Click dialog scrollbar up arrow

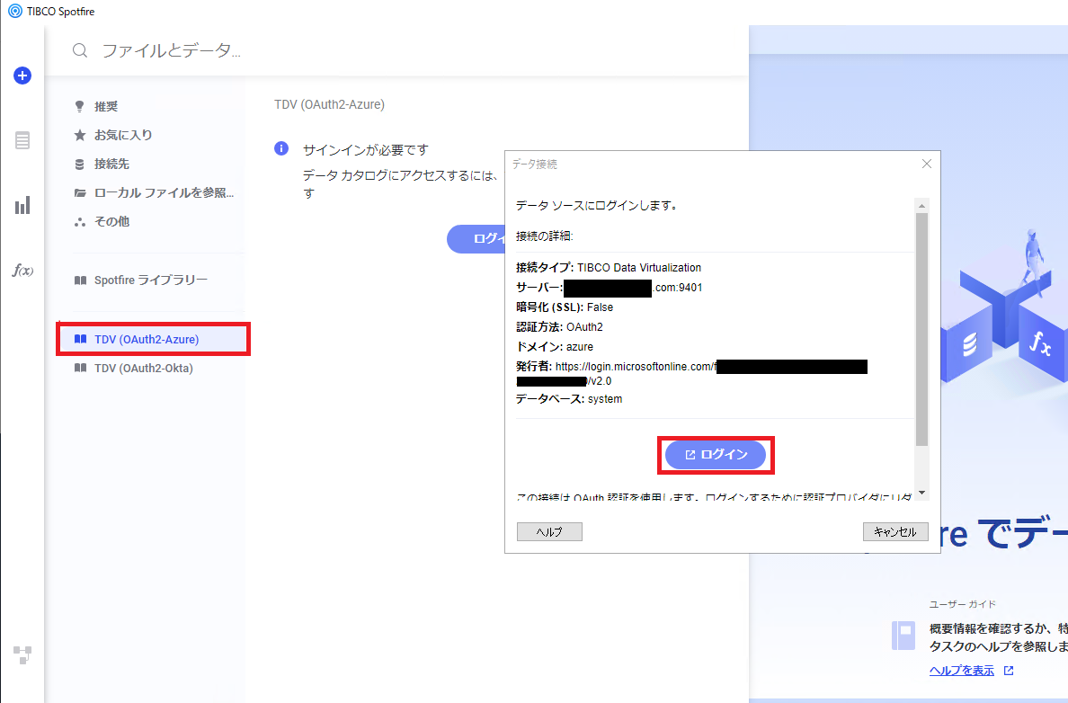(922, 206)
